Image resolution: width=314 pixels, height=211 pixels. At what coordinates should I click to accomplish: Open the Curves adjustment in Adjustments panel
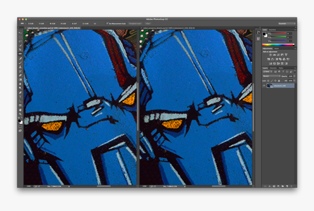coord(278,55)
